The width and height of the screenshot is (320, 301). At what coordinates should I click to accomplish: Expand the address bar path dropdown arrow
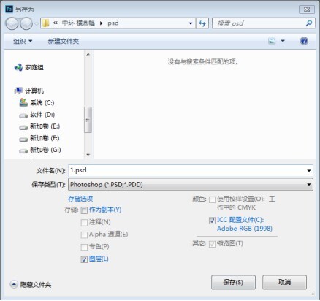[x=191, y=23]
